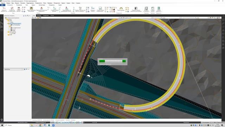The height and width of the screenshot is (127, 225).
Task: Click the recalculate design surface ribbon button
Action: tap(41, 10)
